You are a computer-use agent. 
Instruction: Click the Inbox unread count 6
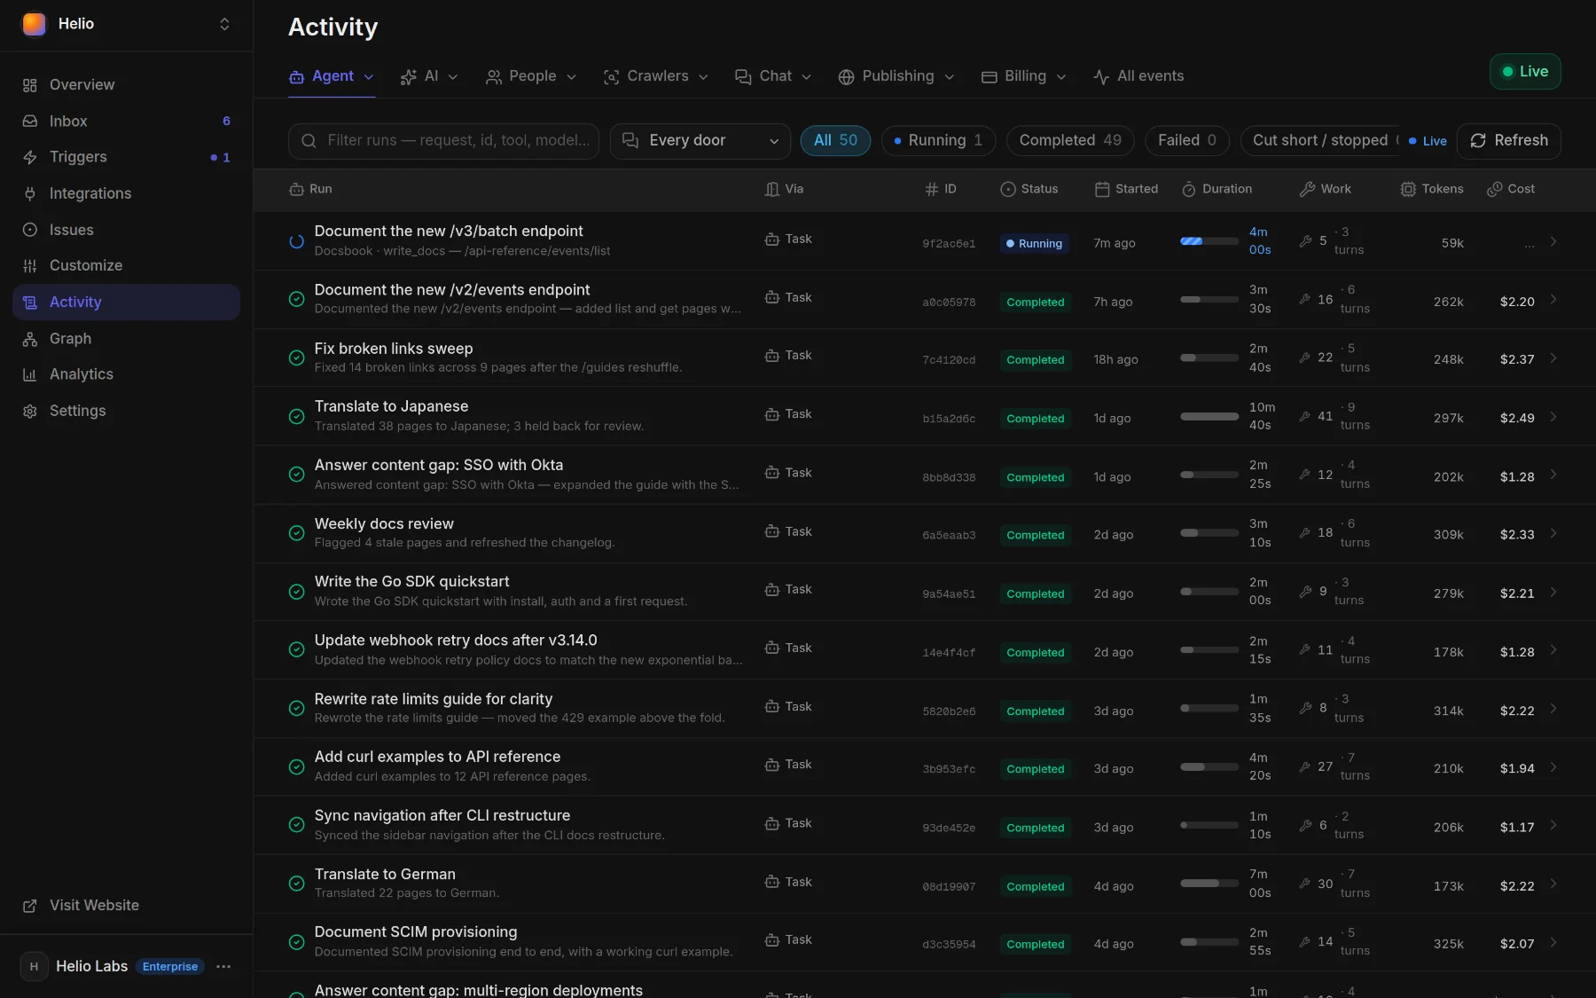226,122
